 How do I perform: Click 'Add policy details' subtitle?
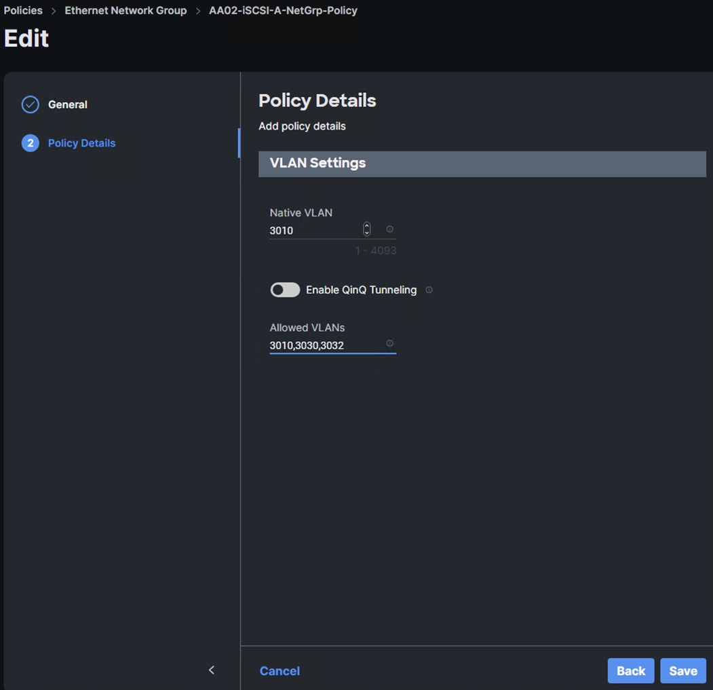(302, 126)
